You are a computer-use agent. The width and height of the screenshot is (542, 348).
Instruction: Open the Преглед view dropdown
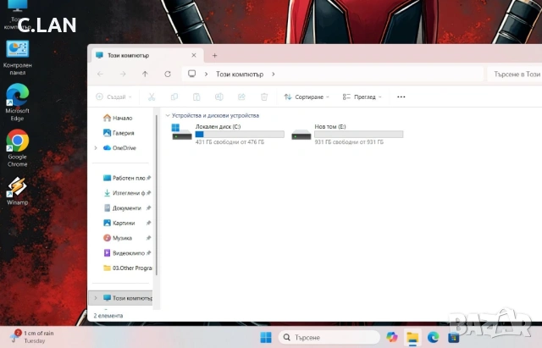tap(362, 97)
